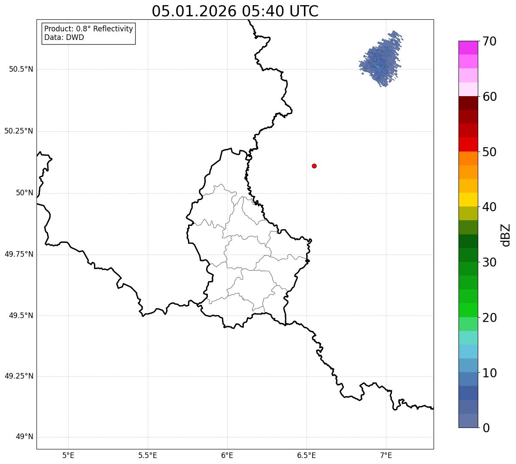This screenshot has height=464, width=516.
Task: Click the 6.5°E longitude label
Action: coord(307,455)
